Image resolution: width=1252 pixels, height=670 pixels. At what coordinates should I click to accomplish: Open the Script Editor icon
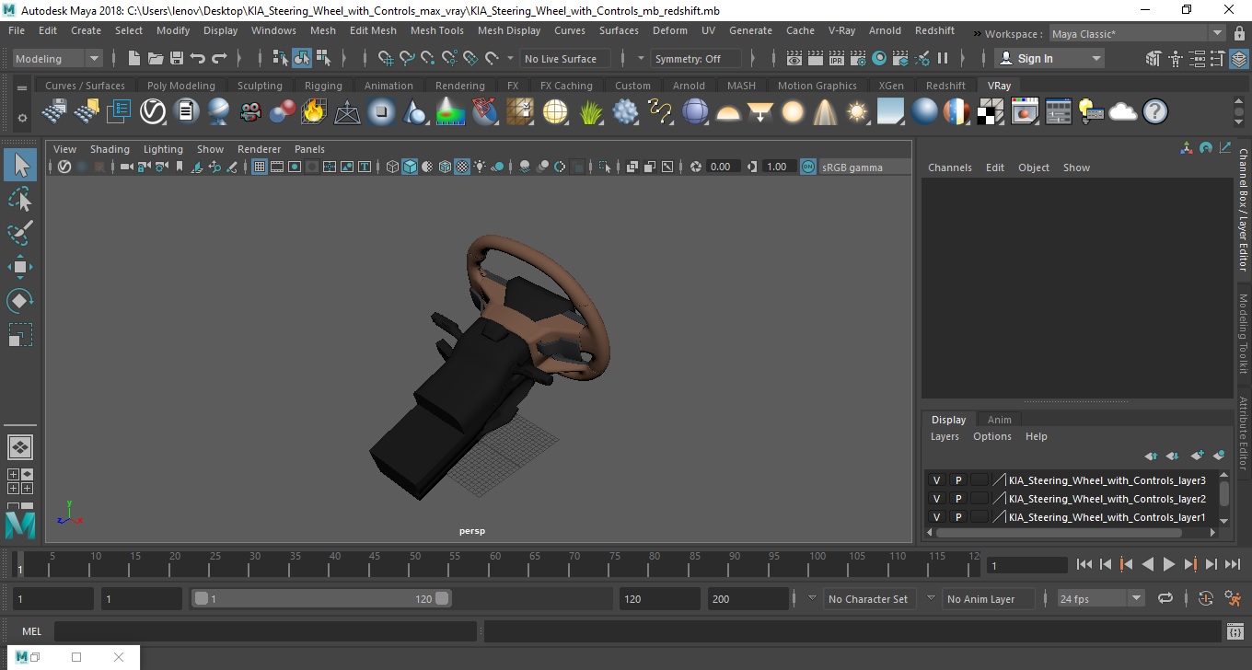[1235, 631]
